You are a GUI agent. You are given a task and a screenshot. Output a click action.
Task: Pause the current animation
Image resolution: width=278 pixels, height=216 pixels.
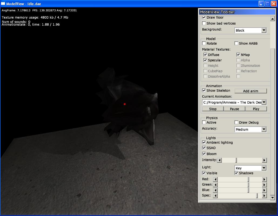234,109
